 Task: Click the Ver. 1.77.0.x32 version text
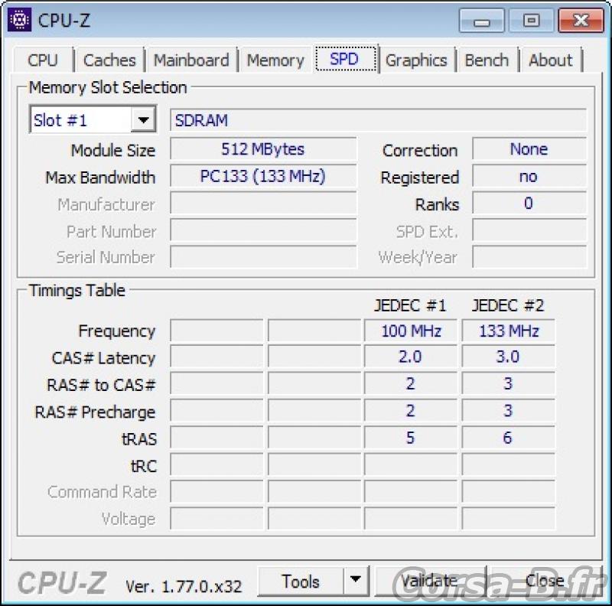[x=184, y=586]
